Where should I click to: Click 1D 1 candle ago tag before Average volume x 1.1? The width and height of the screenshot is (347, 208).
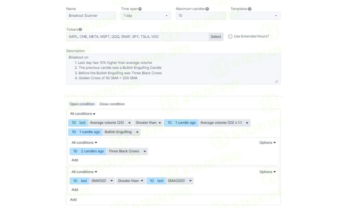[x=181, y=123]
